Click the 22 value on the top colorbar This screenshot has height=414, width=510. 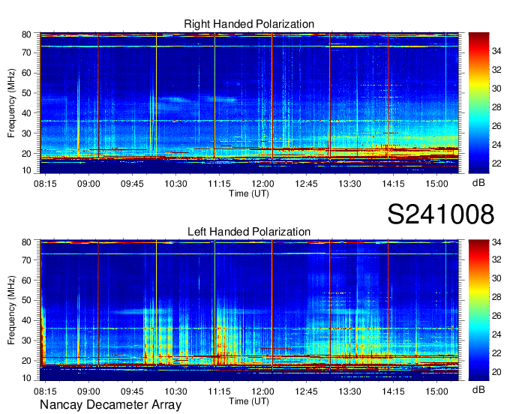(496, 163)
